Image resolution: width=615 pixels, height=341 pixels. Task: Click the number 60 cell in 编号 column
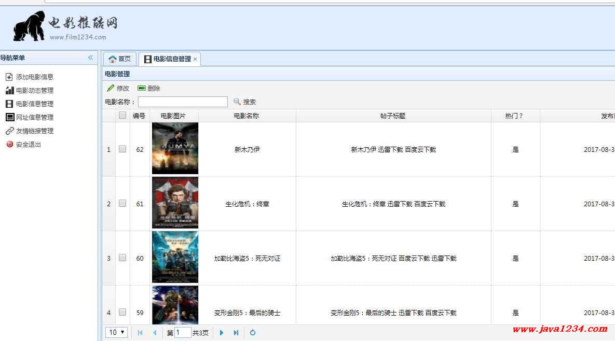click(140, 259)
